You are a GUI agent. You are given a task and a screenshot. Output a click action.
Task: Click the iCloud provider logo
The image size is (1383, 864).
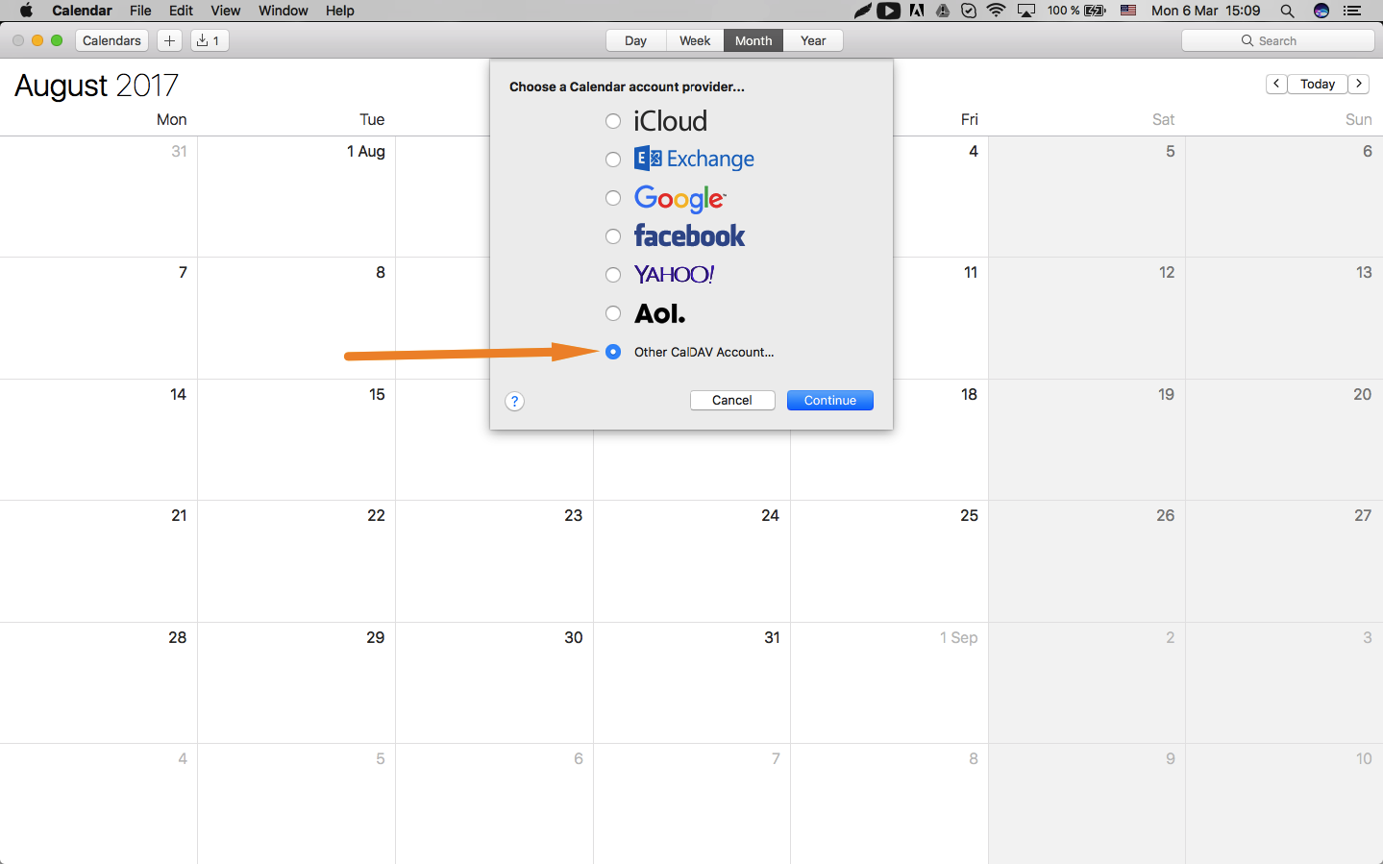[671, 121]
